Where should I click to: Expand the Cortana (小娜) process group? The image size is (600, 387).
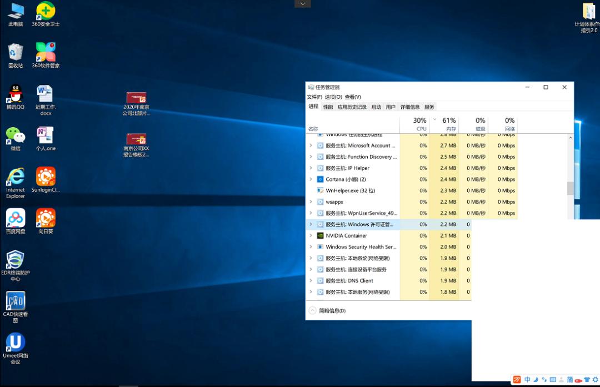point(311,179)
